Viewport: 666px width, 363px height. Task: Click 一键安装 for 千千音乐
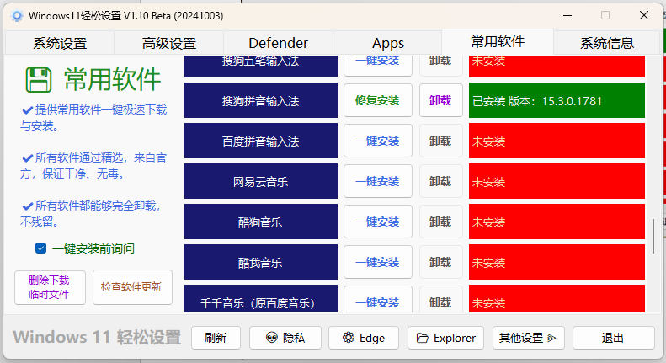pyautogui.click(x=377, y=300)
